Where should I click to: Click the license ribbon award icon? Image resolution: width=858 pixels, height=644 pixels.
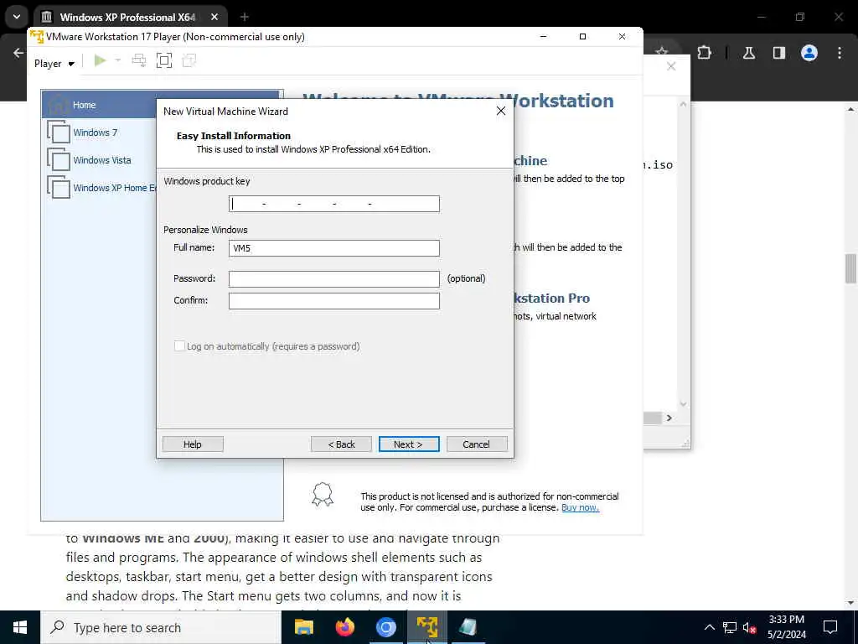pos(323,494)
